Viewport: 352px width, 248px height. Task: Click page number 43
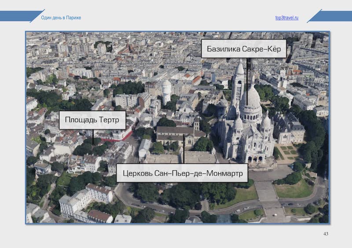pyautogui.click(x=326, y=234)
